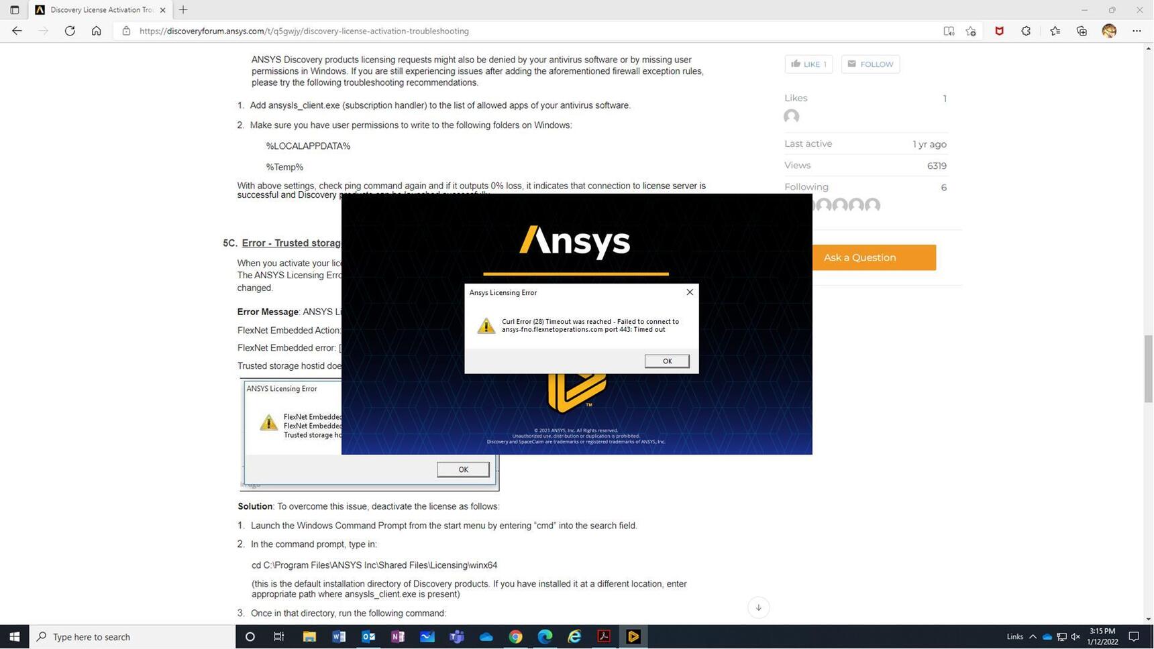Open a new browser tab
The width and height of the screenshot is (1154, 649).
coord(183,9)
